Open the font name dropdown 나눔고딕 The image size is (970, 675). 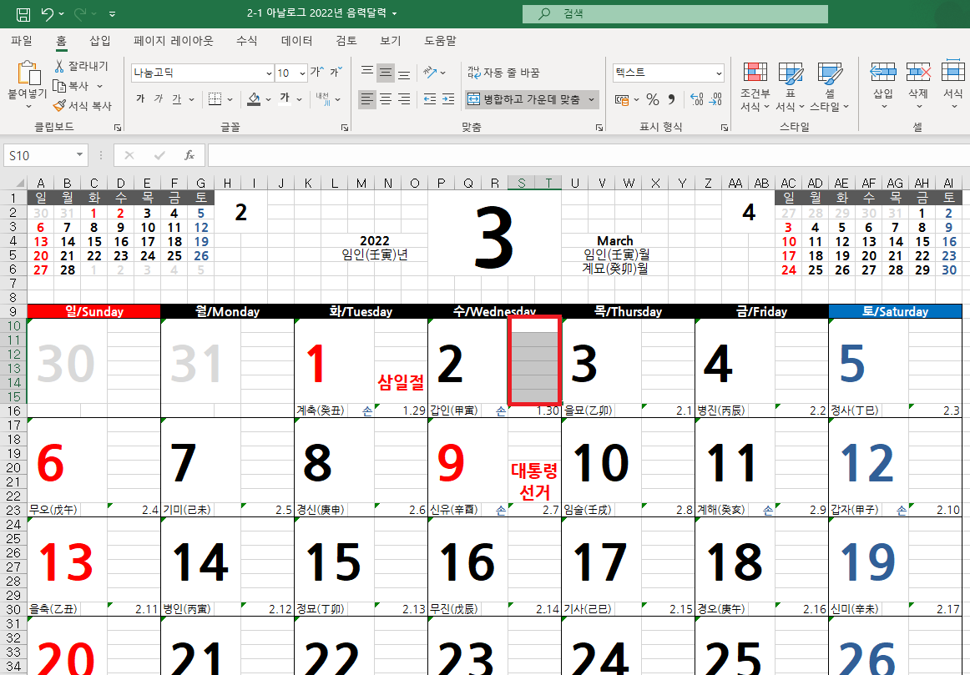pos(269,73)
